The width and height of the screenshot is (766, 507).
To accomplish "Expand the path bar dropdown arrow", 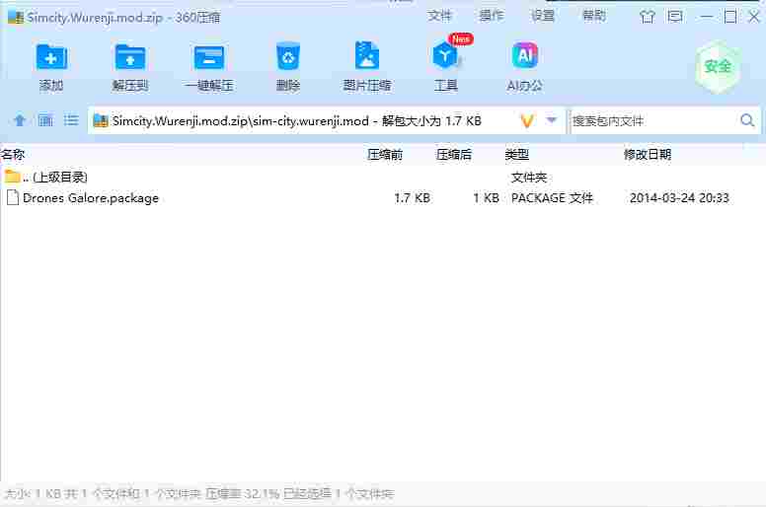I will click(552, 119).
